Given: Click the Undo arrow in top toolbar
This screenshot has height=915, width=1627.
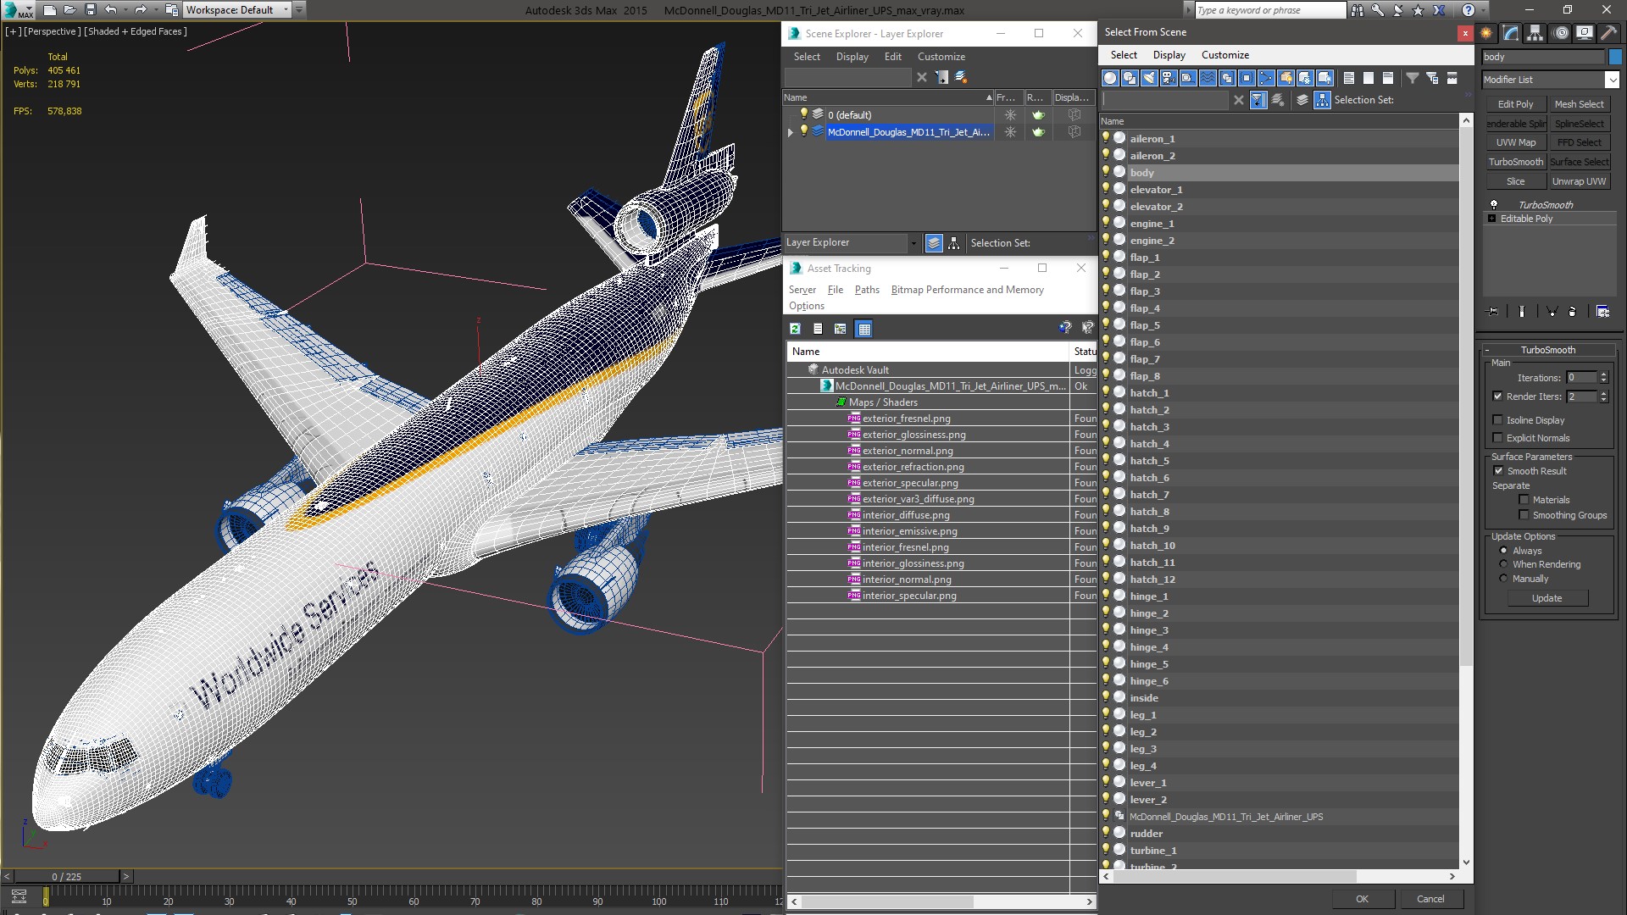Looking at the screenshot, I should click(111, 10).
